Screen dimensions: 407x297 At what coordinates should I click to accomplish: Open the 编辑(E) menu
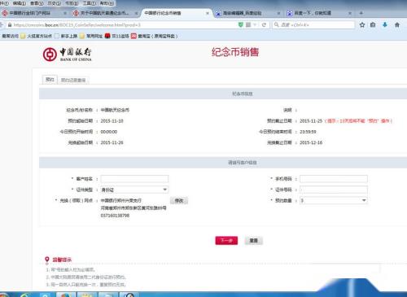click(20, 3)
